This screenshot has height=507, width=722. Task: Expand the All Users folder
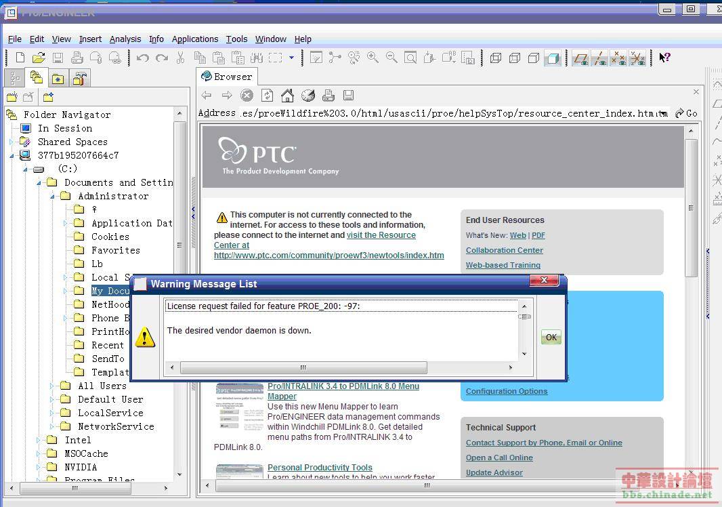click(52, 386)
